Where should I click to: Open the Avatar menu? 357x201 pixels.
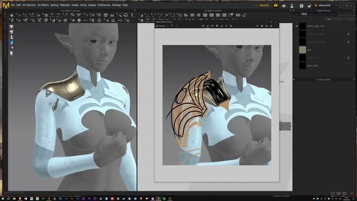75,5
